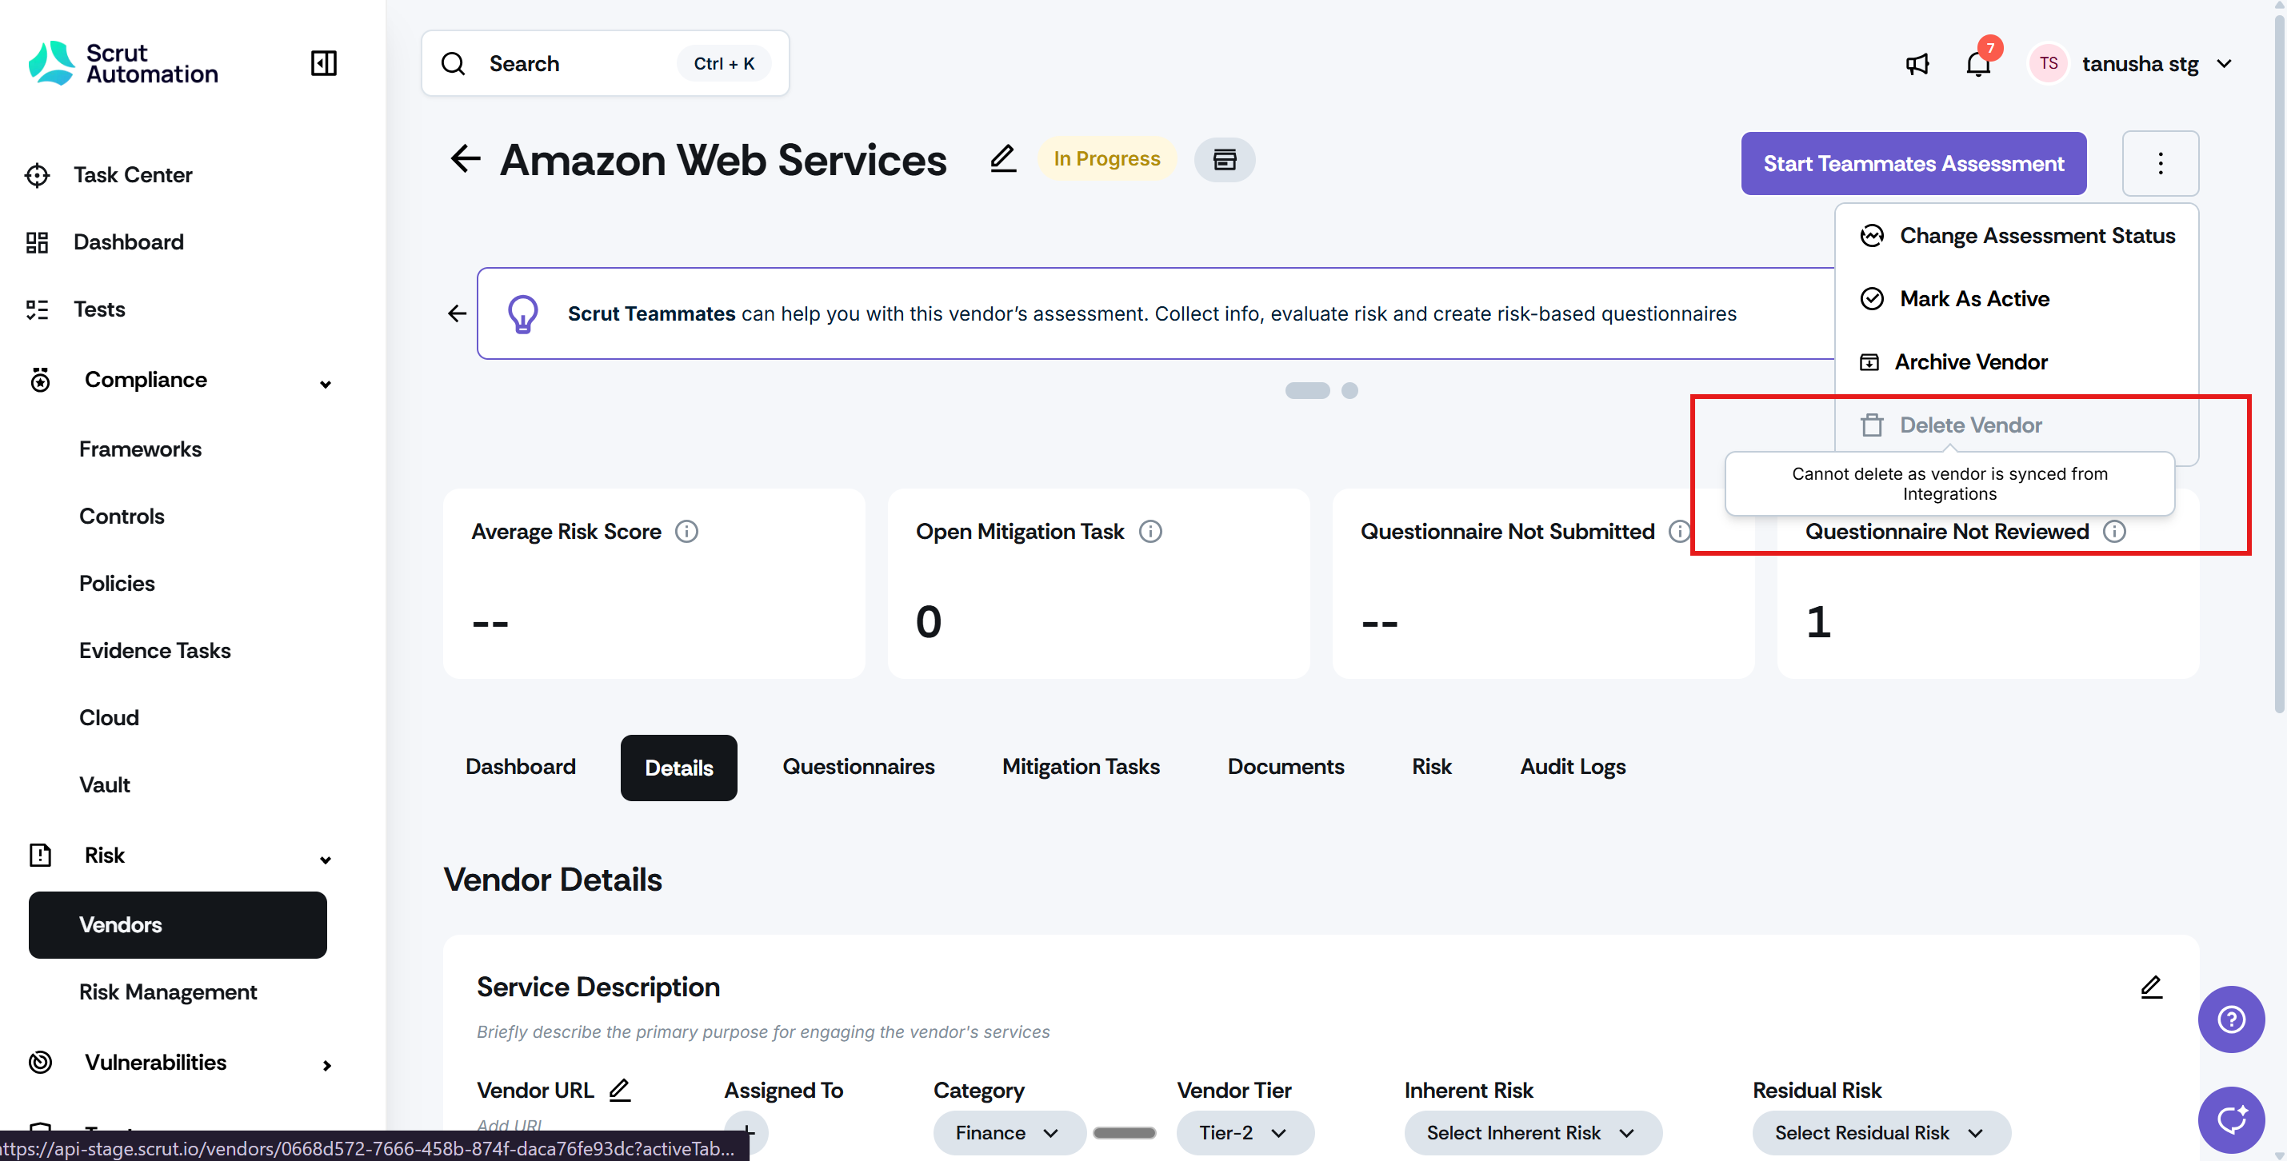Collapse the sidebar panel icon

(323, 63)
